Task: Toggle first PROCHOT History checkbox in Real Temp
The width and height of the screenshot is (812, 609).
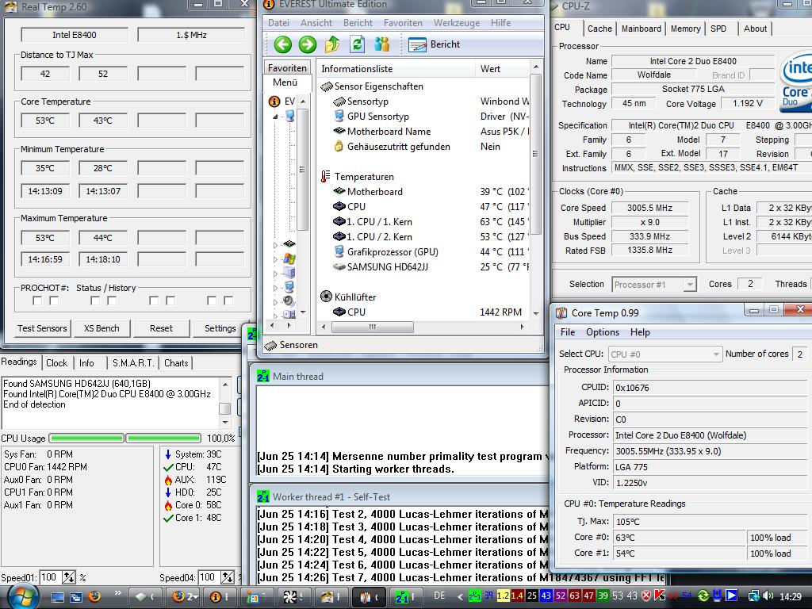Action: [x=54, y=301]
